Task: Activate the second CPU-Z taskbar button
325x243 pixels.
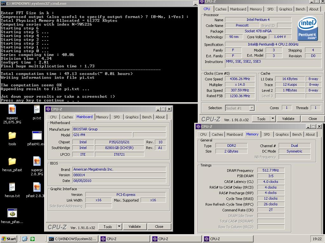Action: pos(176,239)
